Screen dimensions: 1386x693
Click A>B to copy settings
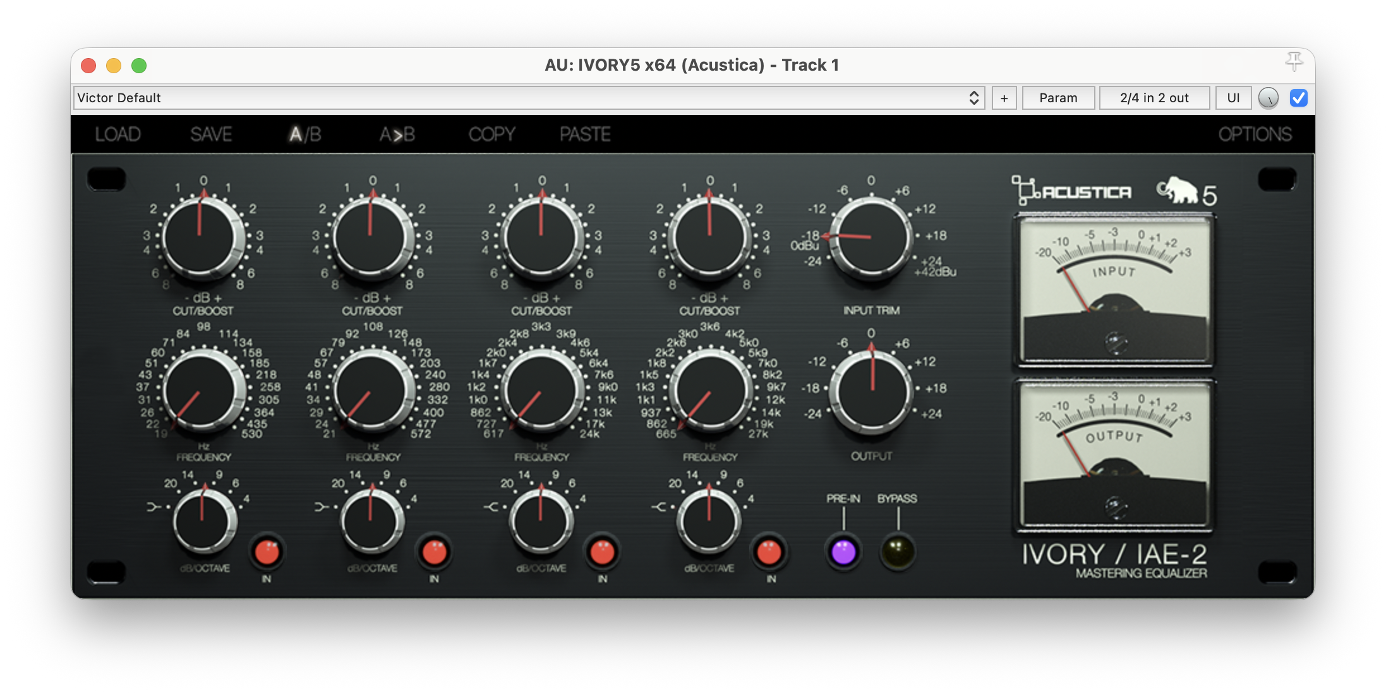point(397,134)
